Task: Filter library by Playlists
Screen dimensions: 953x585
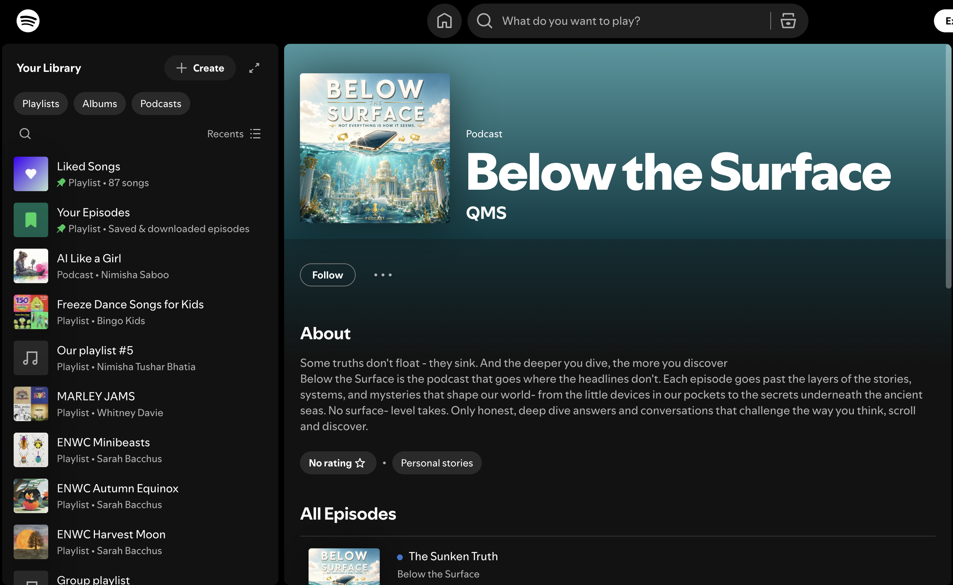Action: pos(41,104)
